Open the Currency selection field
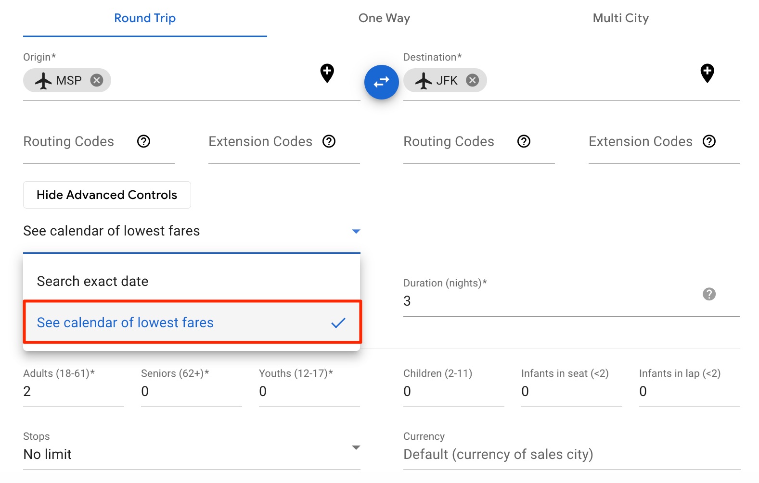Viewport: 759px width, 483px height. click(498, 454)
